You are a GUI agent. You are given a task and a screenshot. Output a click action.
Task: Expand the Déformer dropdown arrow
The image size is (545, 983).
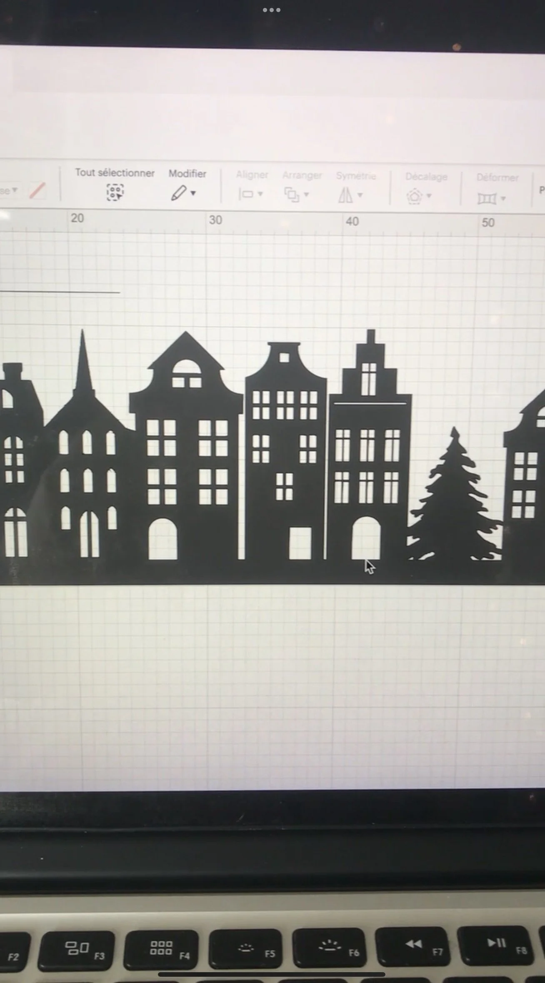click(x=503, y=198)
